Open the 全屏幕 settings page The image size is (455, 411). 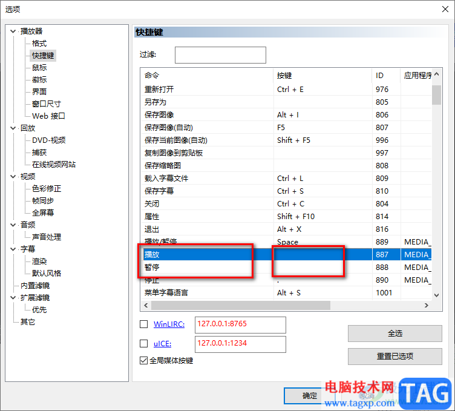tap(43, 212)
